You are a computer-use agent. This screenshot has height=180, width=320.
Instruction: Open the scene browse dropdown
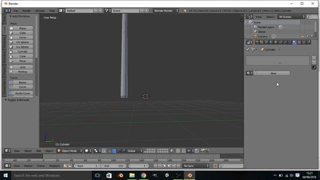pyautogui.click(x=107, y=10)
